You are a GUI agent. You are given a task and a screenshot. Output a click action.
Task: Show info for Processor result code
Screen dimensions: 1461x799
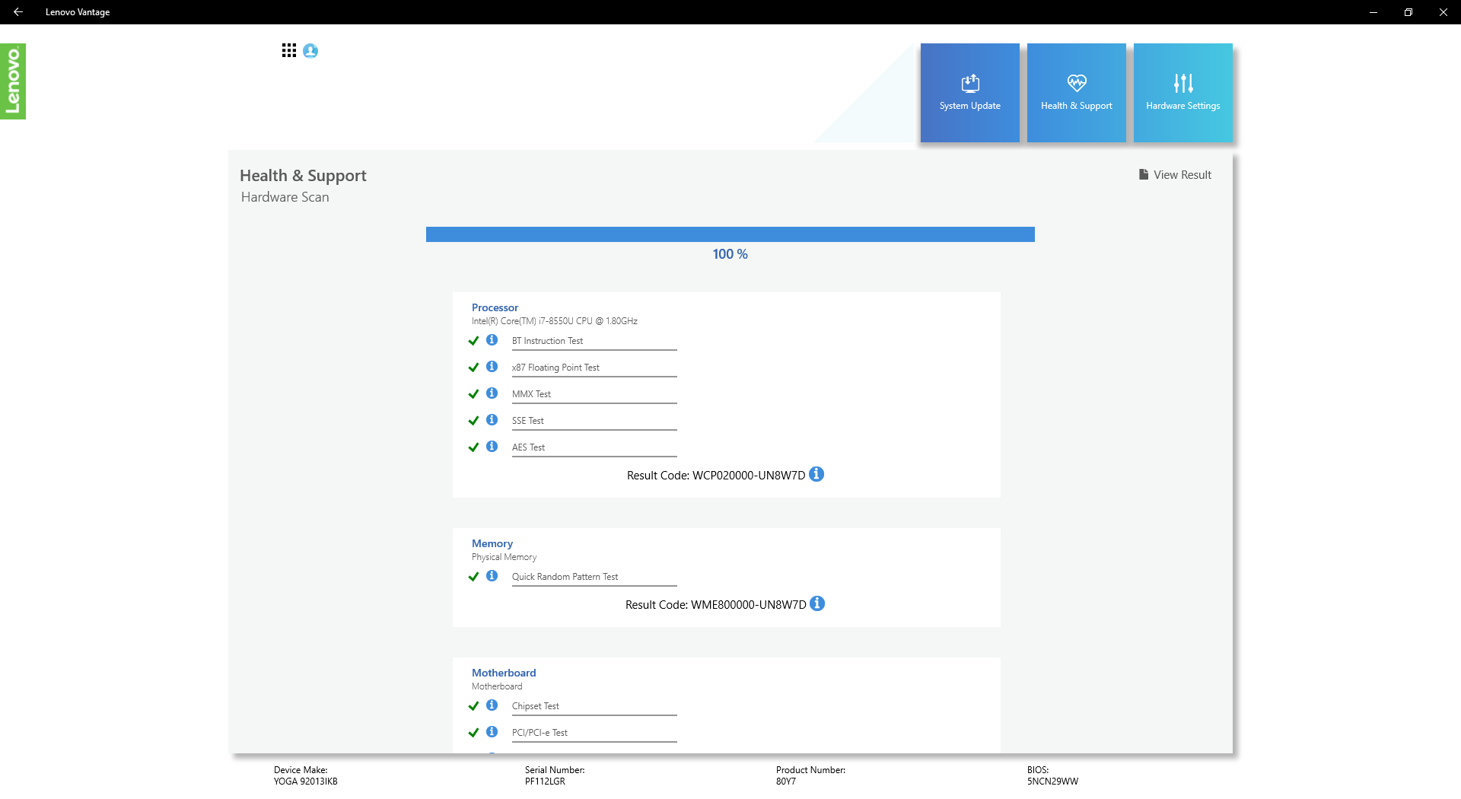tap(816, 474)
